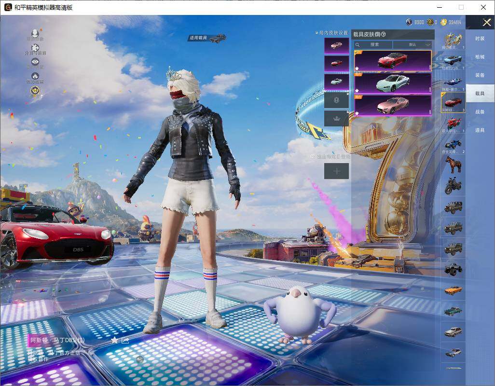This screenshot has height=386, width=495.
Task: Click the round reset-view icon near floor
Action: [x=140, y=359]
